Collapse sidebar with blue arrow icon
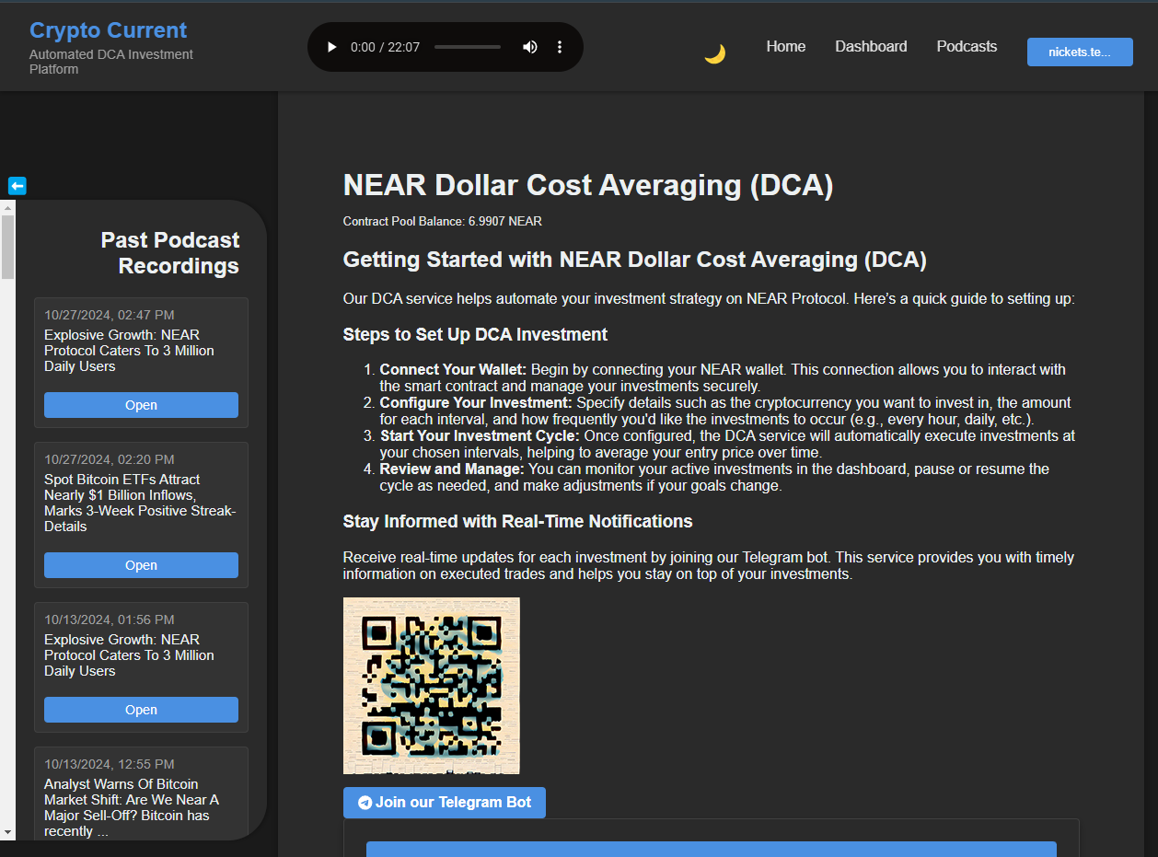The width and height of the screenshot is (1158, 857). tap(17, 186)
